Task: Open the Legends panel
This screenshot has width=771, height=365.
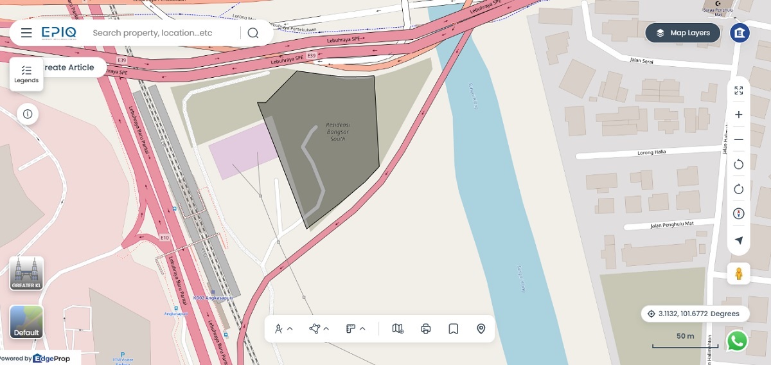Action: pyautogui.click(x=26, y=75)
